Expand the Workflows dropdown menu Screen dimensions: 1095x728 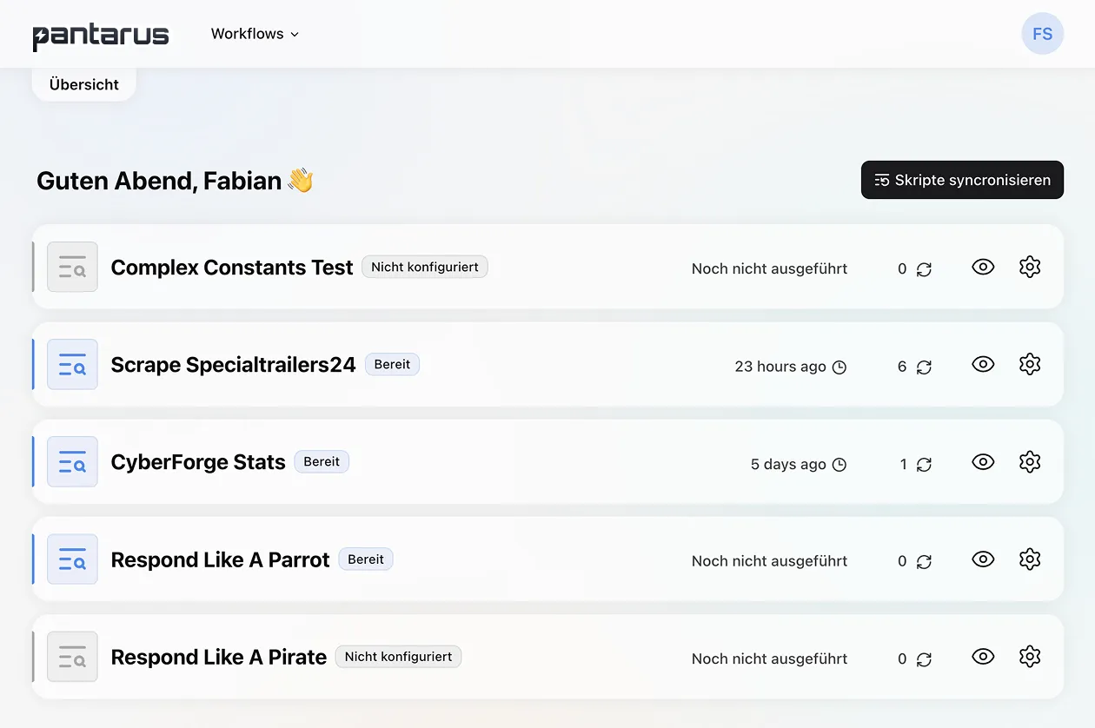pyautogui.click(x=255, y=34)
